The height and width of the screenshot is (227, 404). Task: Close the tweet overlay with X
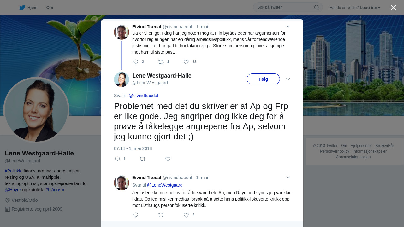tap(393, 8)
